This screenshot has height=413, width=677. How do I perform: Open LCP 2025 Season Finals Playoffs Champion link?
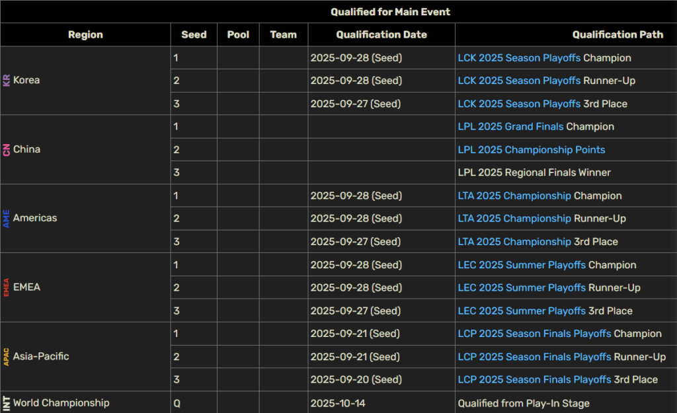pyautogui.click(x=534, y=334)
